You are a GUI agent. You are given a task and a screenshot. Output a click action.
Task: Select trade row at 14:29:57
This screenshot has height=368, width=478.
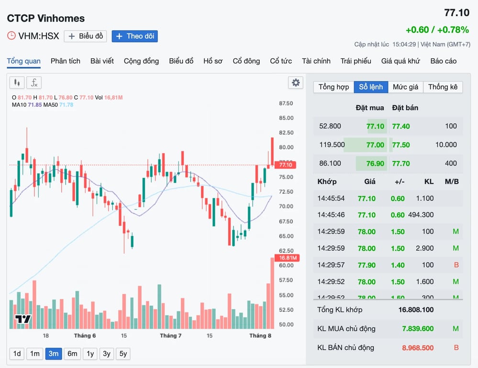(x=388, y=265)
